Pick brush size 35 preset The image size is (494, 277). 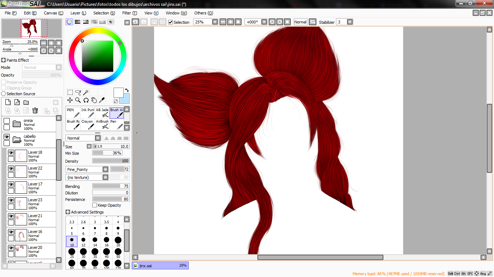[x=95, y=253]
